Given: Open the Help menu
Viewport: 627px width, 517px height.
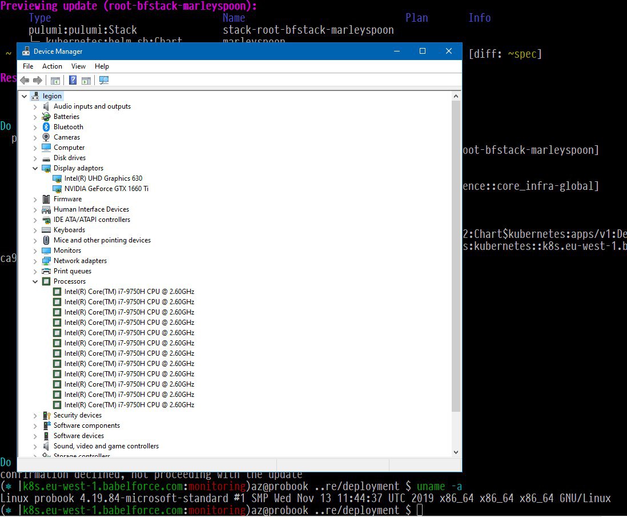Looking at the screenshot, I should pyautogui.click(x=102, y=66).
